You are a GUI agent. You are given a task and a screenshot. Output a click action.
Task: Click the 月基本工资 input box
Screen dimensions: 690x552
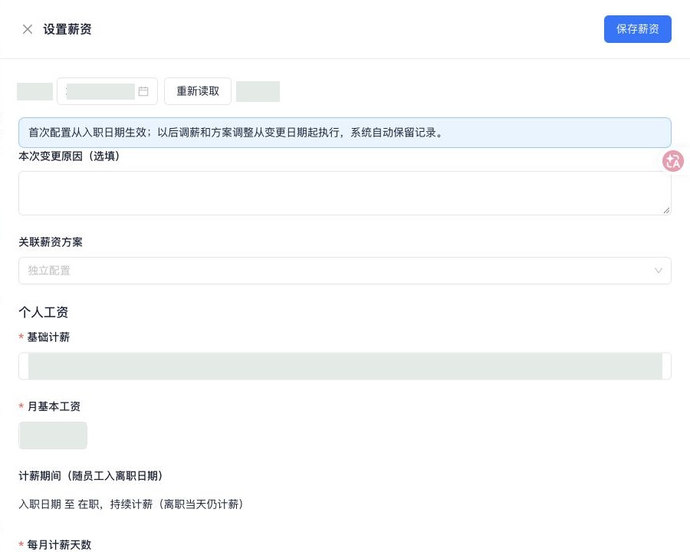tap(53, 435)
